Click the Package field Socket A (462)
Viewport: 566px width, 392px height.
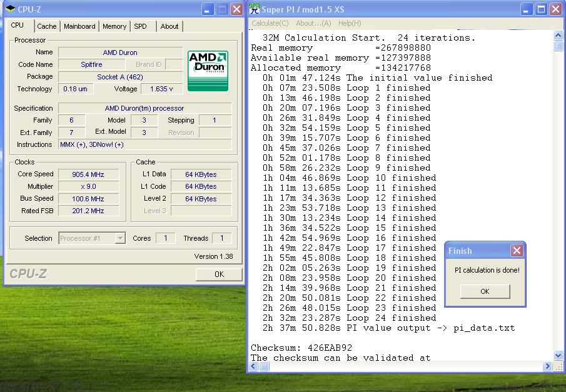(120, 77)
